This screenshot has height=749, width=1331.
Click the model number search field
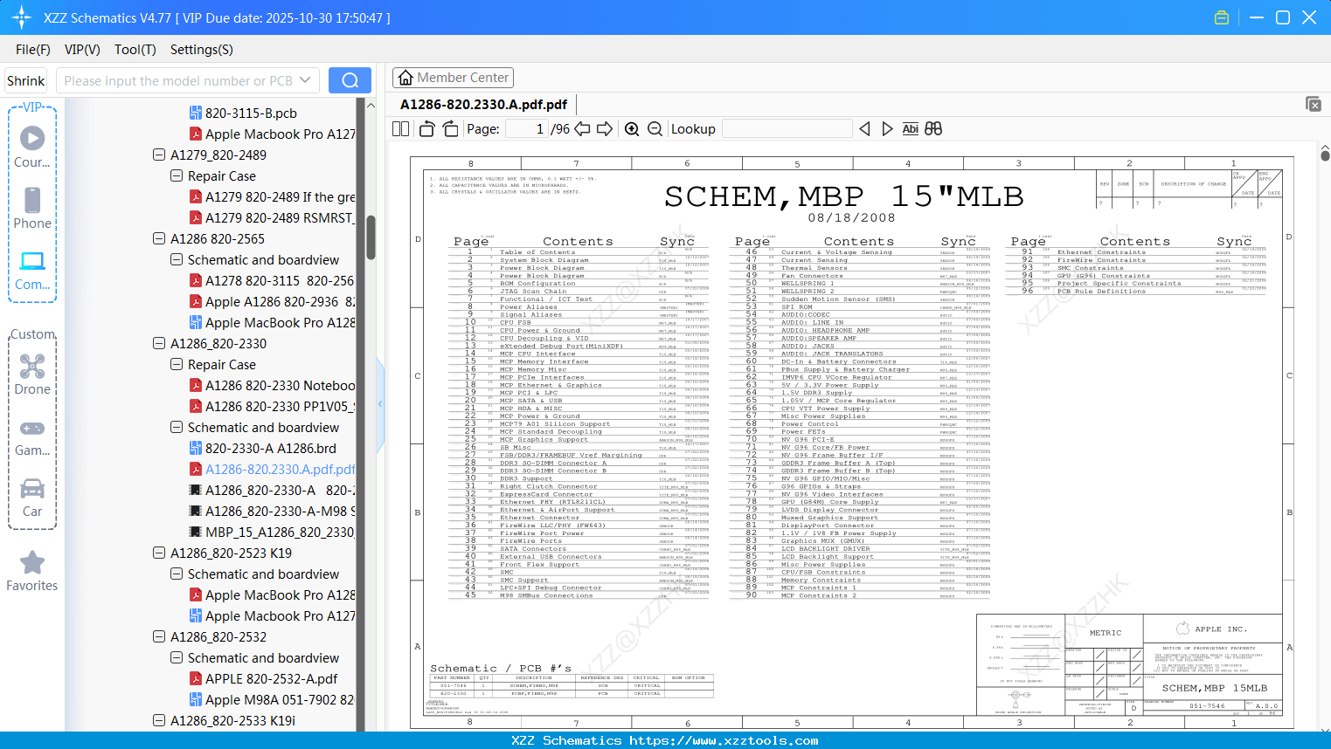[178, 80]
